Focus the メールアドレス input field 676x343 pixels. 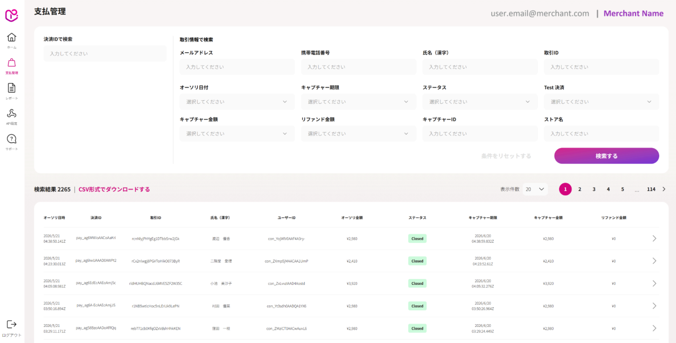click(237, 67)
